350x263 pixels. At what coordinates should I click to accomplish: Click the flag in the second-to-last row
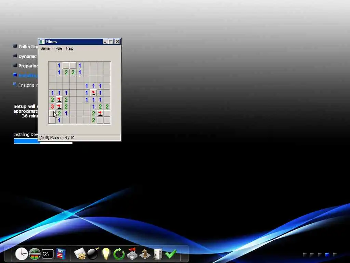[x=100, y=113]
